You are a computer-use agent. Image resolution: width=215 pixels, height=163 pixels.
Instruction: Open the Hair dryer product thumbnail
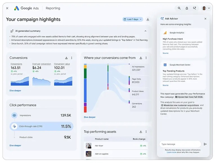[89, 146]
